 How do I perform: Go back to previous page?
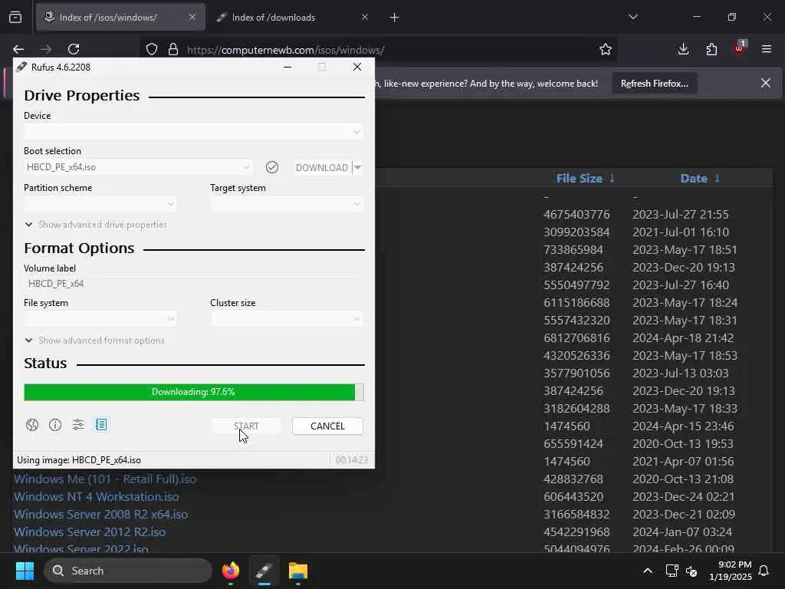pos(18,49)
